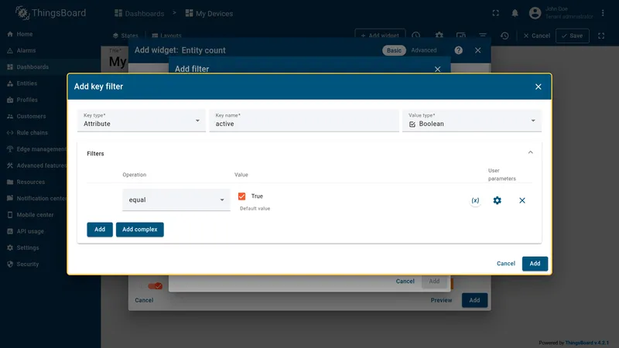Click the ThingsBoard logo

pos(50,13)
